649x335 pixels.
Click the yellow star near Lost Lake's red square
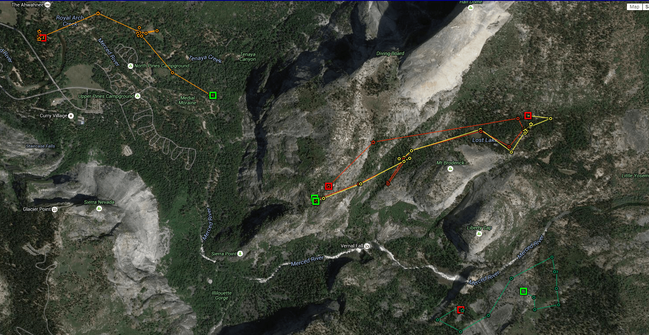click(531, 124)
